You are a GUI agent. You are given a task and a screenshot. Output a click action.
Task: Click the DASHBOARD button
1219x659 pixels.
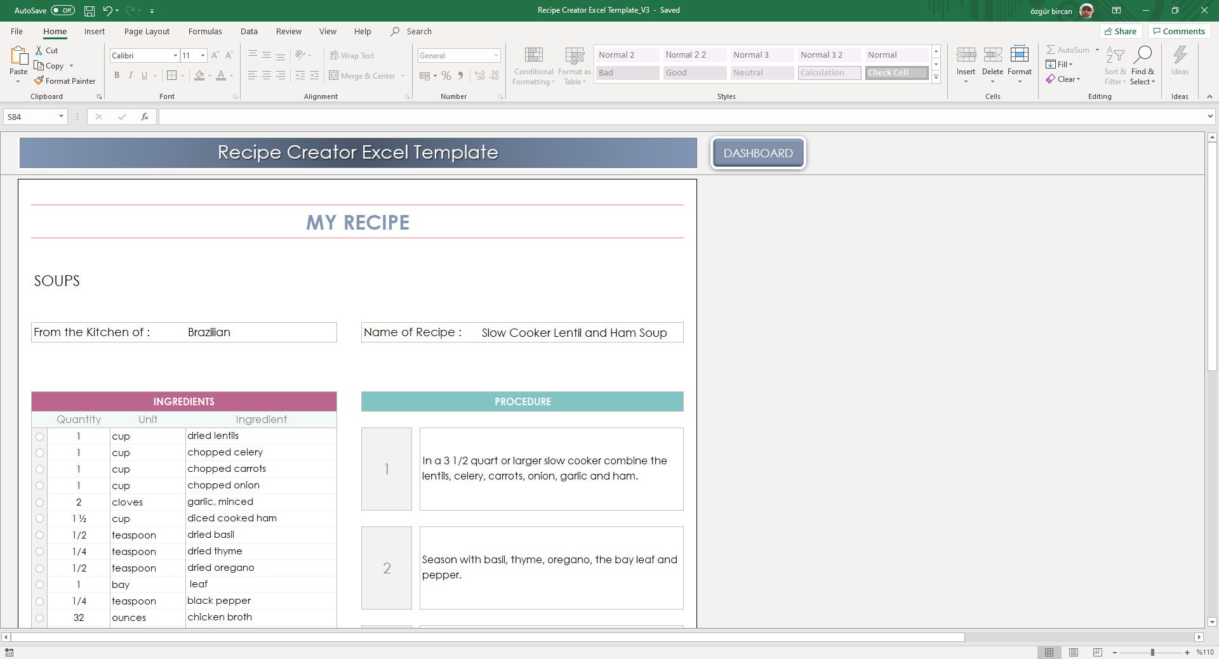pos(758,153)
